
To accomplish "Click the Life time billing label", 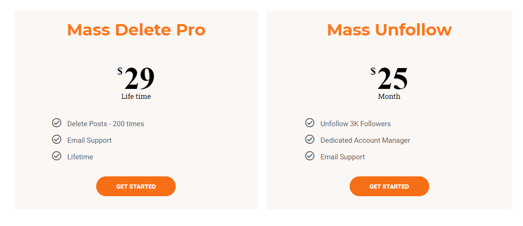I will pos(136,96).
